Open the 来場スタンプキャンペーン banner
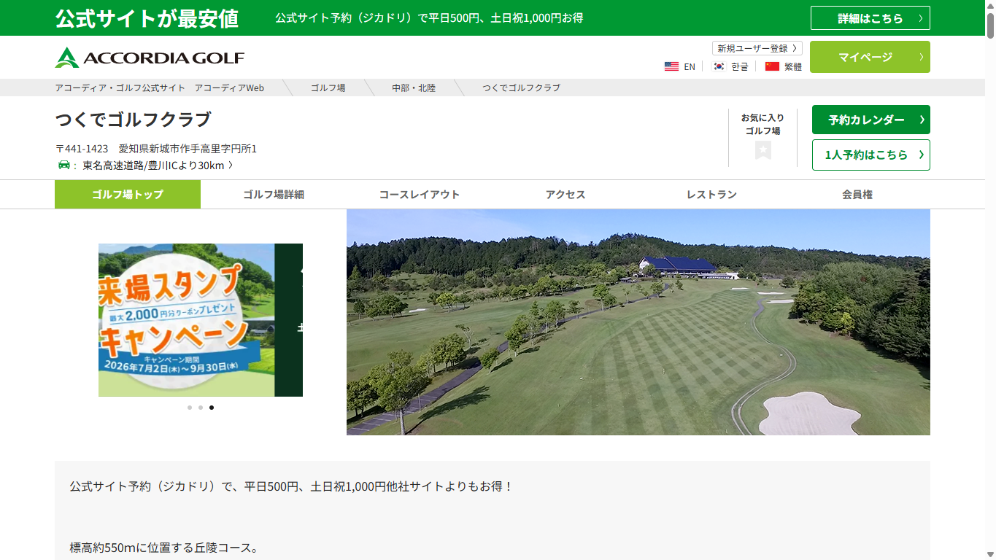This screenshot has height=560, width=996. point(201,320)
